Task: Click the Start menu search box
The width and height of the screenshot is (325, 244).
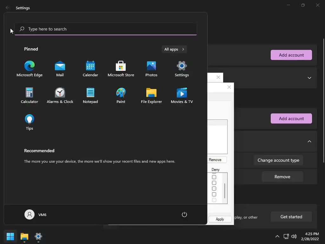Action: click(106, 29)
